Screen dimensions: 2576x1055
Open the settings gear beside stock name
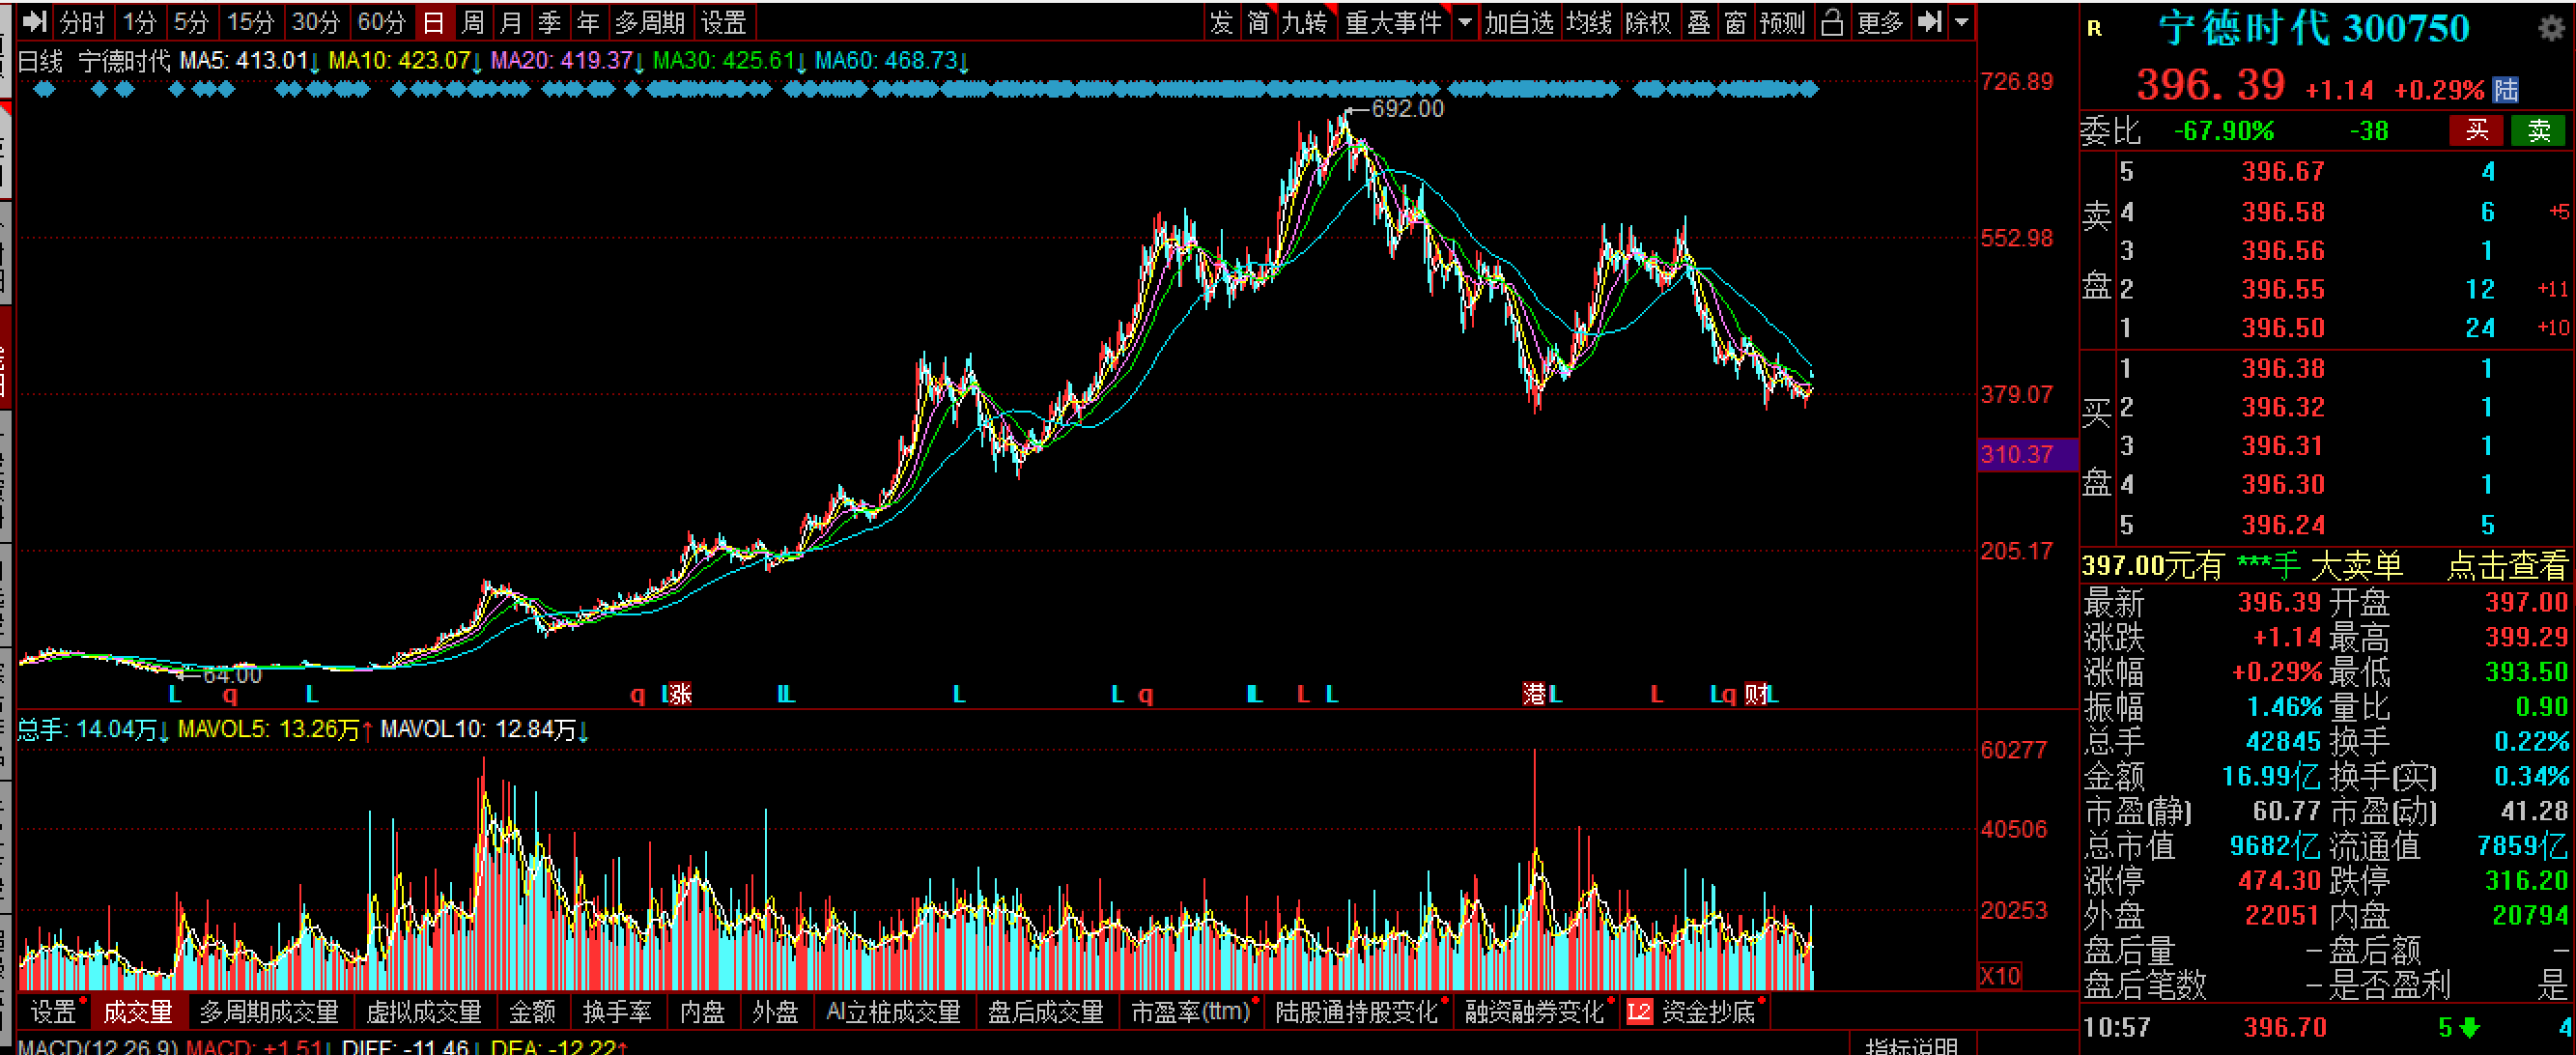2552,28
